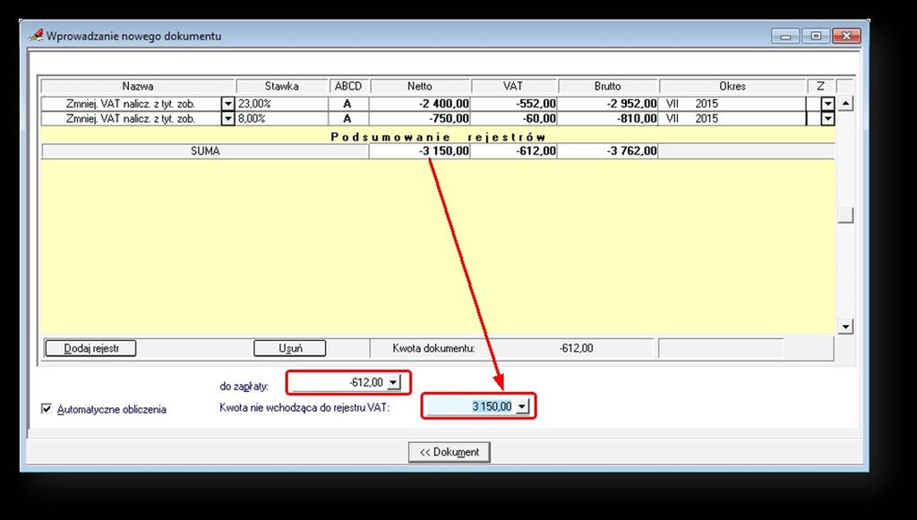Viewport: 917px width, 520px height.
Task: Click the ABCD cell 'A' in the 23,00% row
Action: click(x=348, y=104)
